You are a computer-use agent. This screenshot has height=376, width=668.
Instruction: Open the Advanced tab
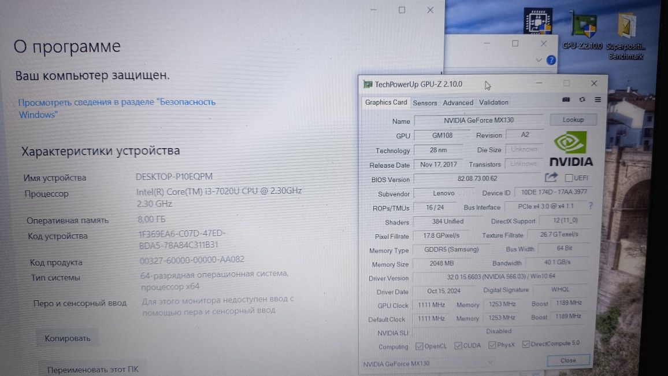click(x=458, y=103)
